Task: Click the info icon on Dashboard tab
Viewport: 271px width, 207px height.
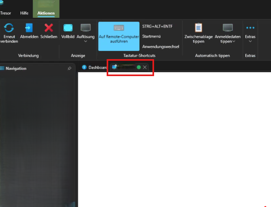Action: (84, 67)
